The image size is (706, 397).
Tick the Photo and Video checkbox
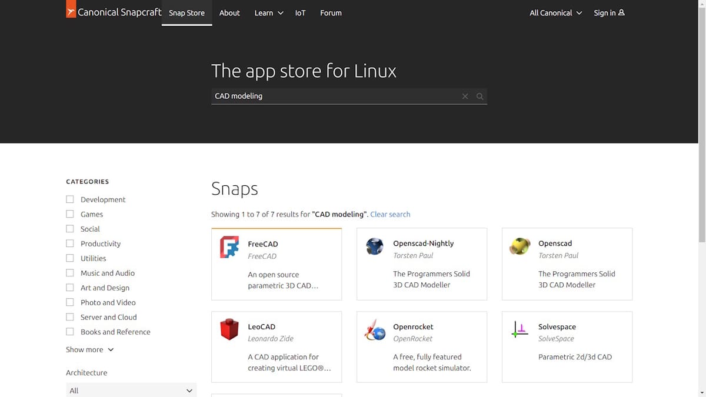[x=70, y=302]
